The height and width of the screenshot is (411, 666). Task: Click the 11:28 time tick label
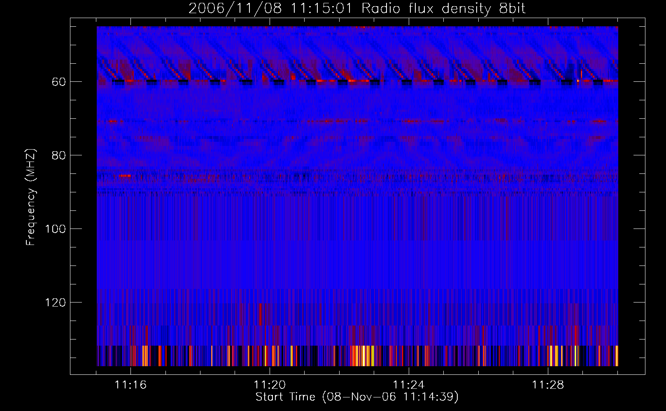548,385
